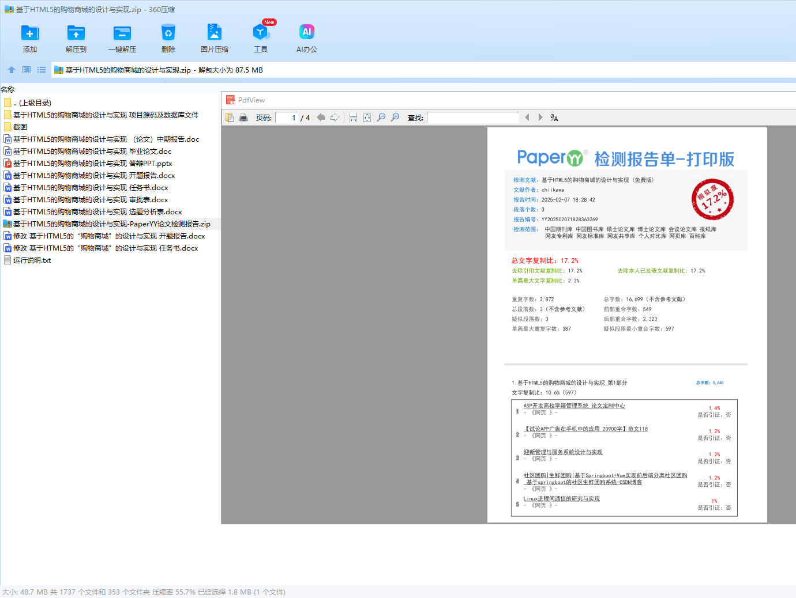Screen dimensions: 796x598
Task: Click the PDF viewer open-file icon
Action: (230, 118)
